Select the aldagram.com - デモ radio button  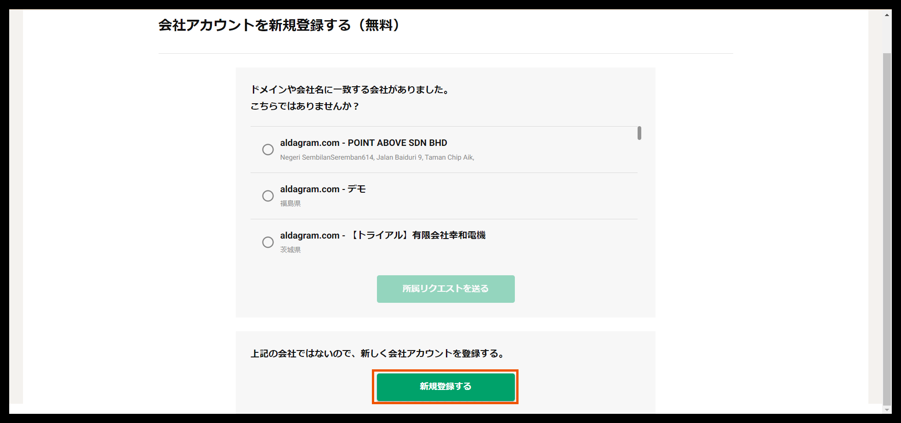(x=268, y=196)
